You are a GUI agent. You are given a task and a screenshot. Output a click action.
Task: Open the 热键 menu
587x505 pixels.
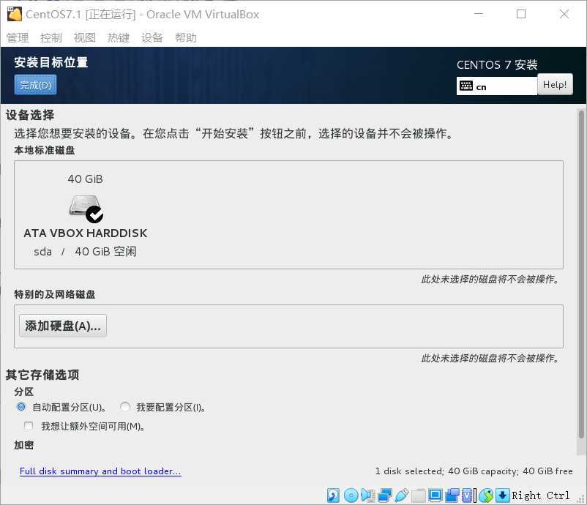(x=119, y=37)
